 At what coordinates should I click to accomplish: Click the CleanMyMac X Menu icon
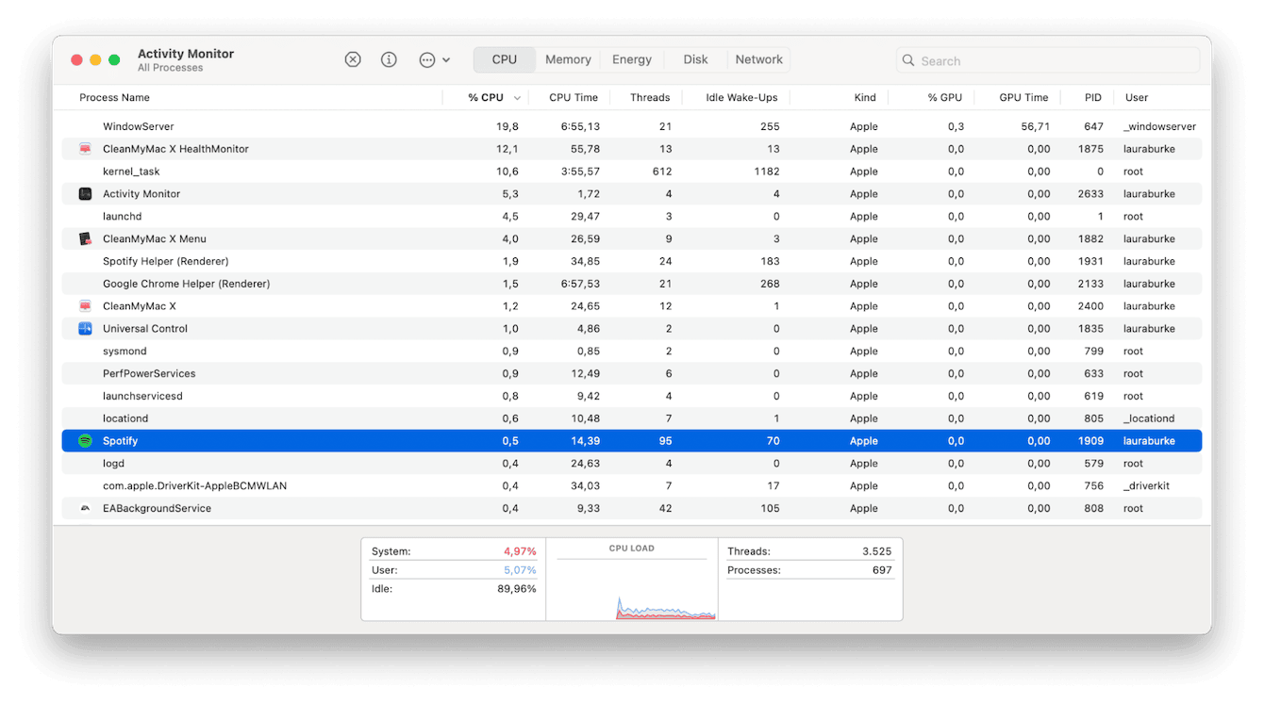tap(85, 239)
